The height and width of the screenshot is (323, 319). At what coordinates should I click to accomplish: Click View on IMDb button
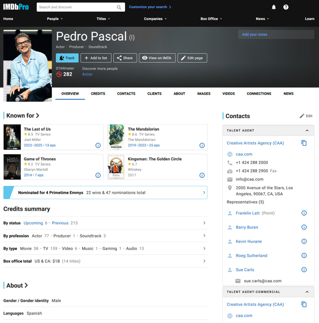tap(157, 58)
